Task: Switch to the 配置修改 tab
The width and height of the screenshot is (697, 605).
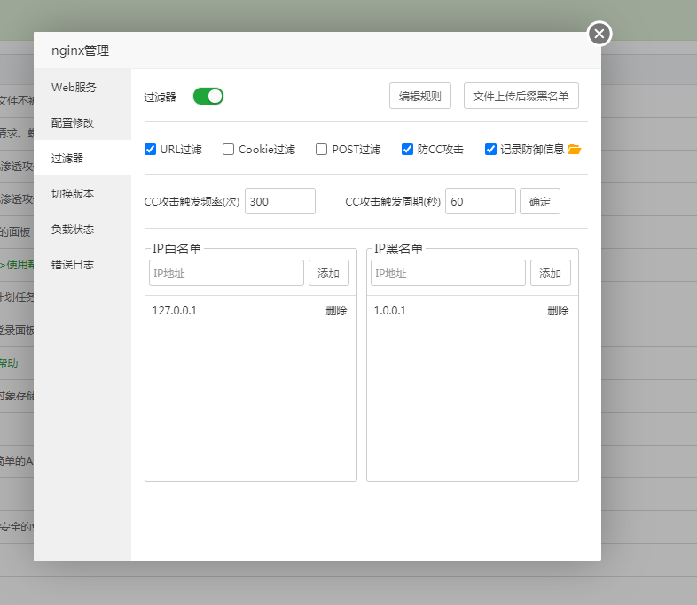Action: (82, 122)
